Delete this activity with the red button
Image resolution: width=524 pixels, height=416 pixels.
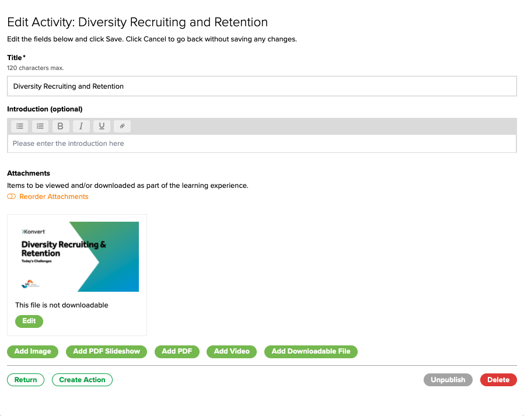pos(498,380)
